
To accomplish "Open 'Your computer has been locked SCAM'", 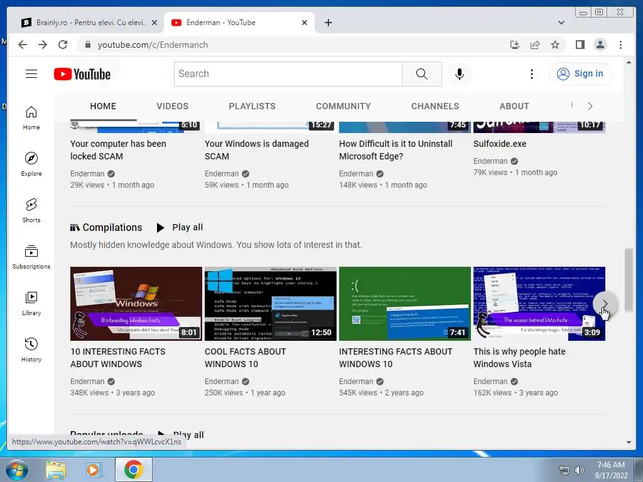I will (x=118, y=150).
